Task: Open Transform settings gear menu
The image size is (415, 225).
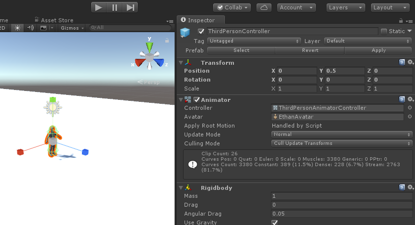Action: [x=410, y=62]
